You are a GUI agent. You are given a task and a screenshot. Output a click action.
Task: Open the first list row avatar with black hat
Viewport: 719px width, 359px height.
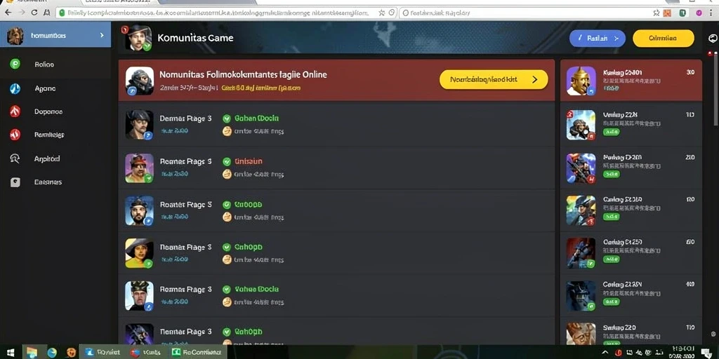click(140, 124)
